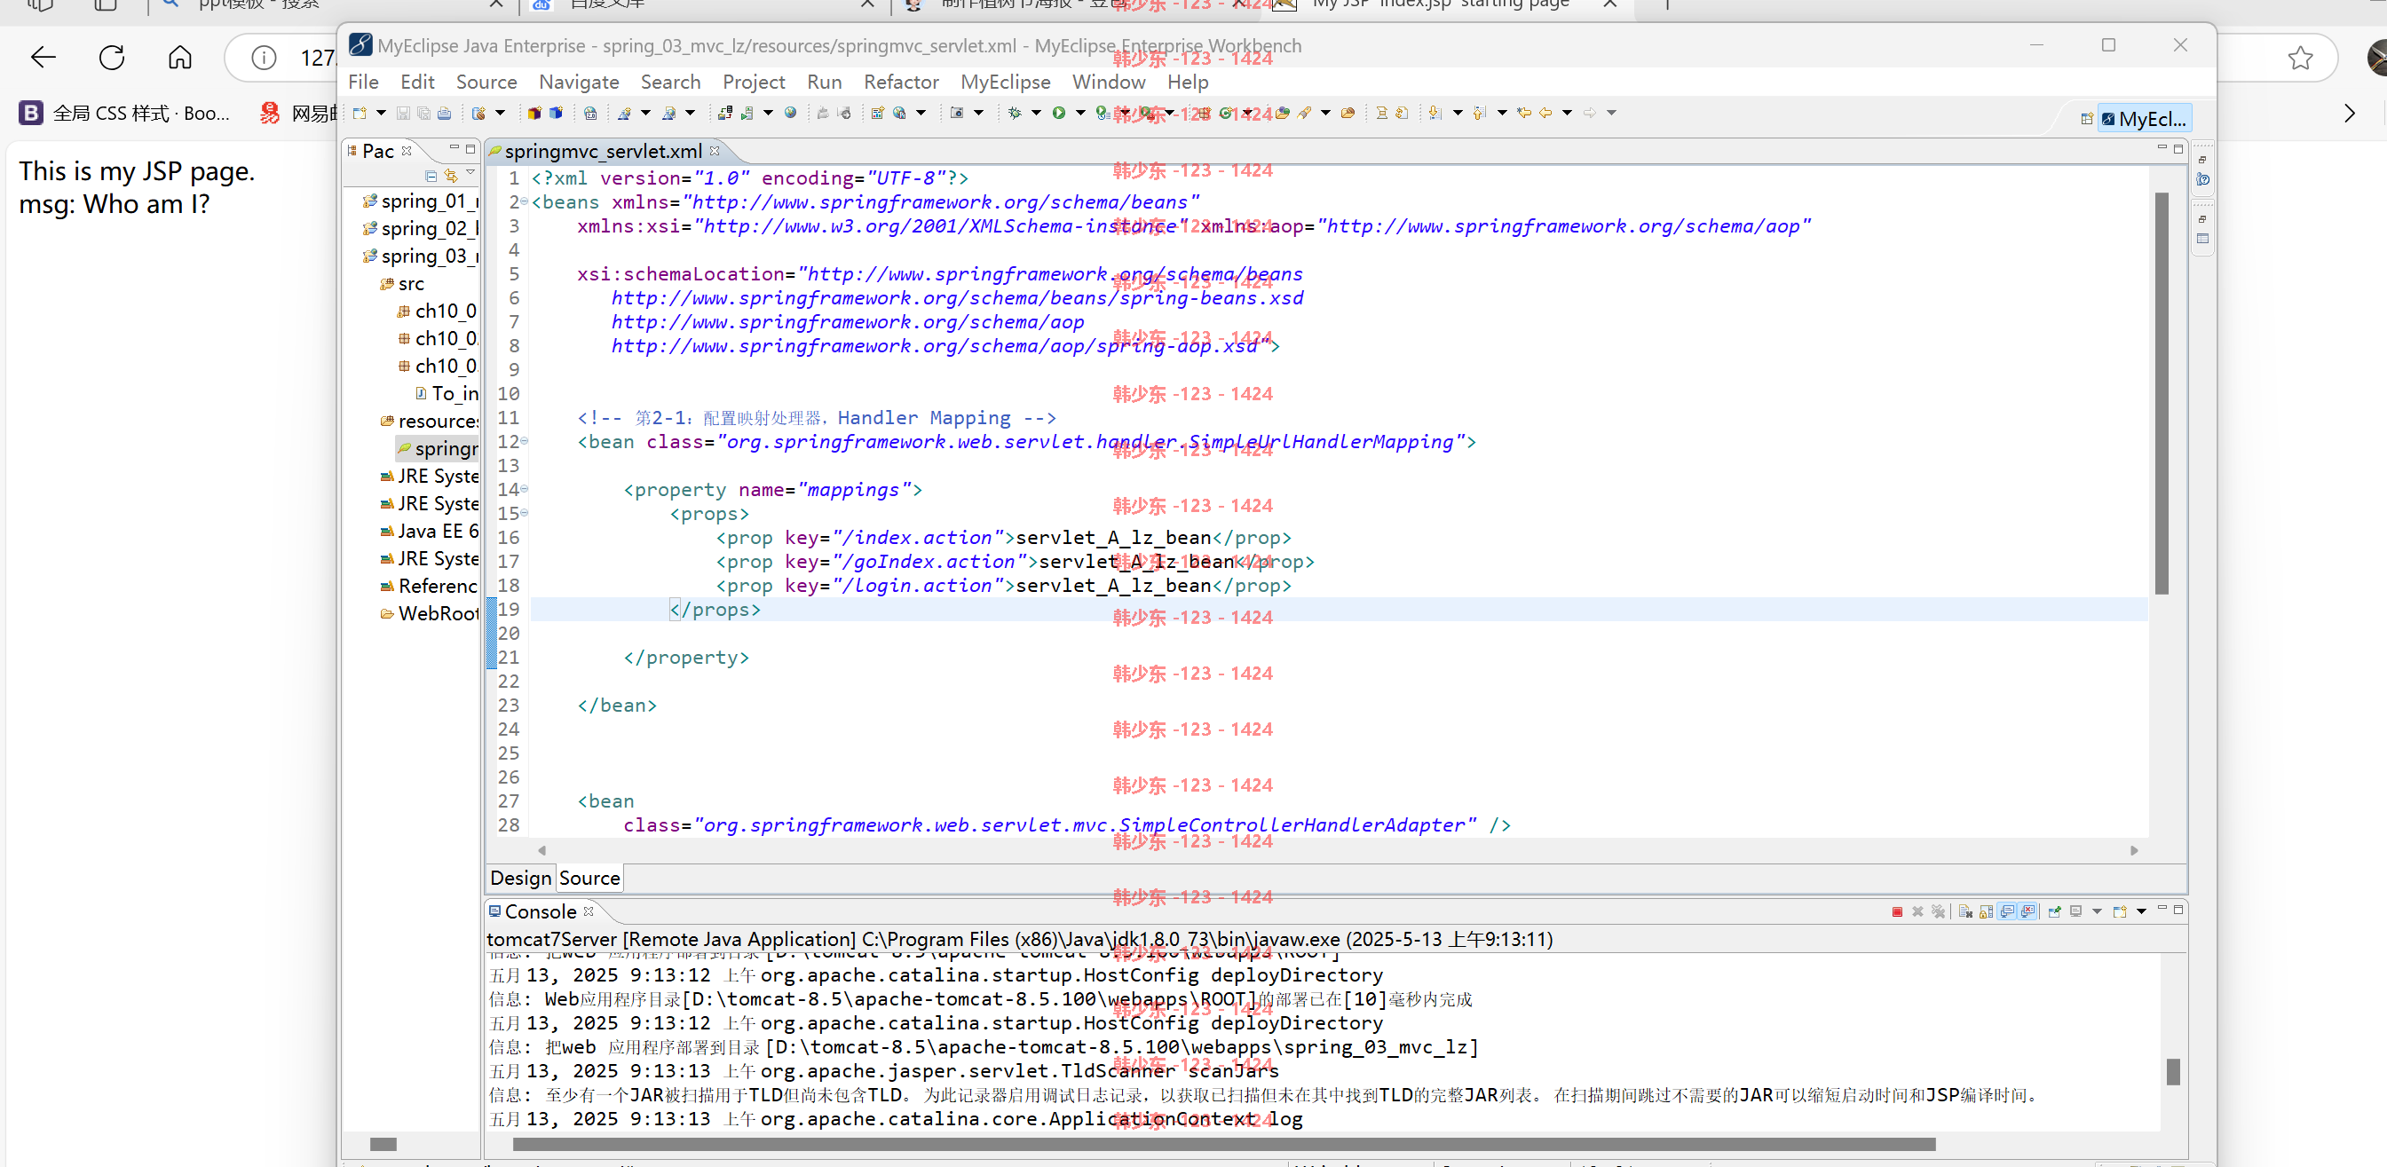Select the springmvc_servlet.xml editor tab

604,151
